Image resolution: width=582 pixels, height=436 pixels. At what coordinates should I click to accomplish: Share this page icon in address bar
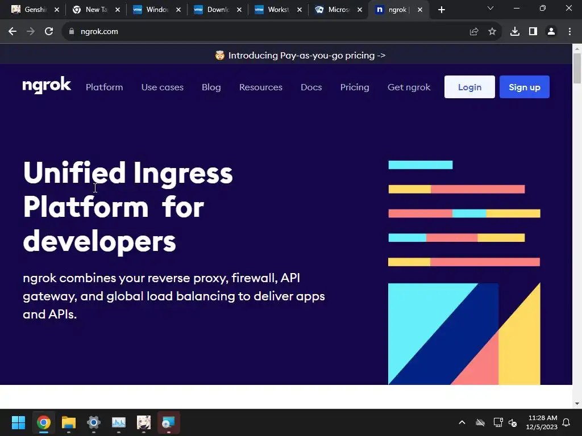(x=474, y=32)
